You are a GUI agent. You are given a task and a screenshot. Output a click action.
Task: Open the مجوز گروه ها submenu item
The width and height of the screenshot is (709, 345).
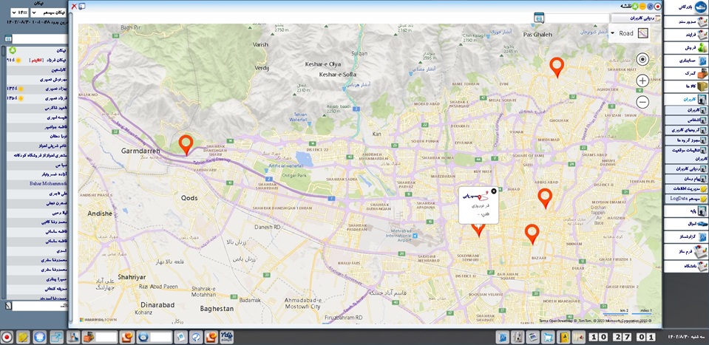[686, 140]
